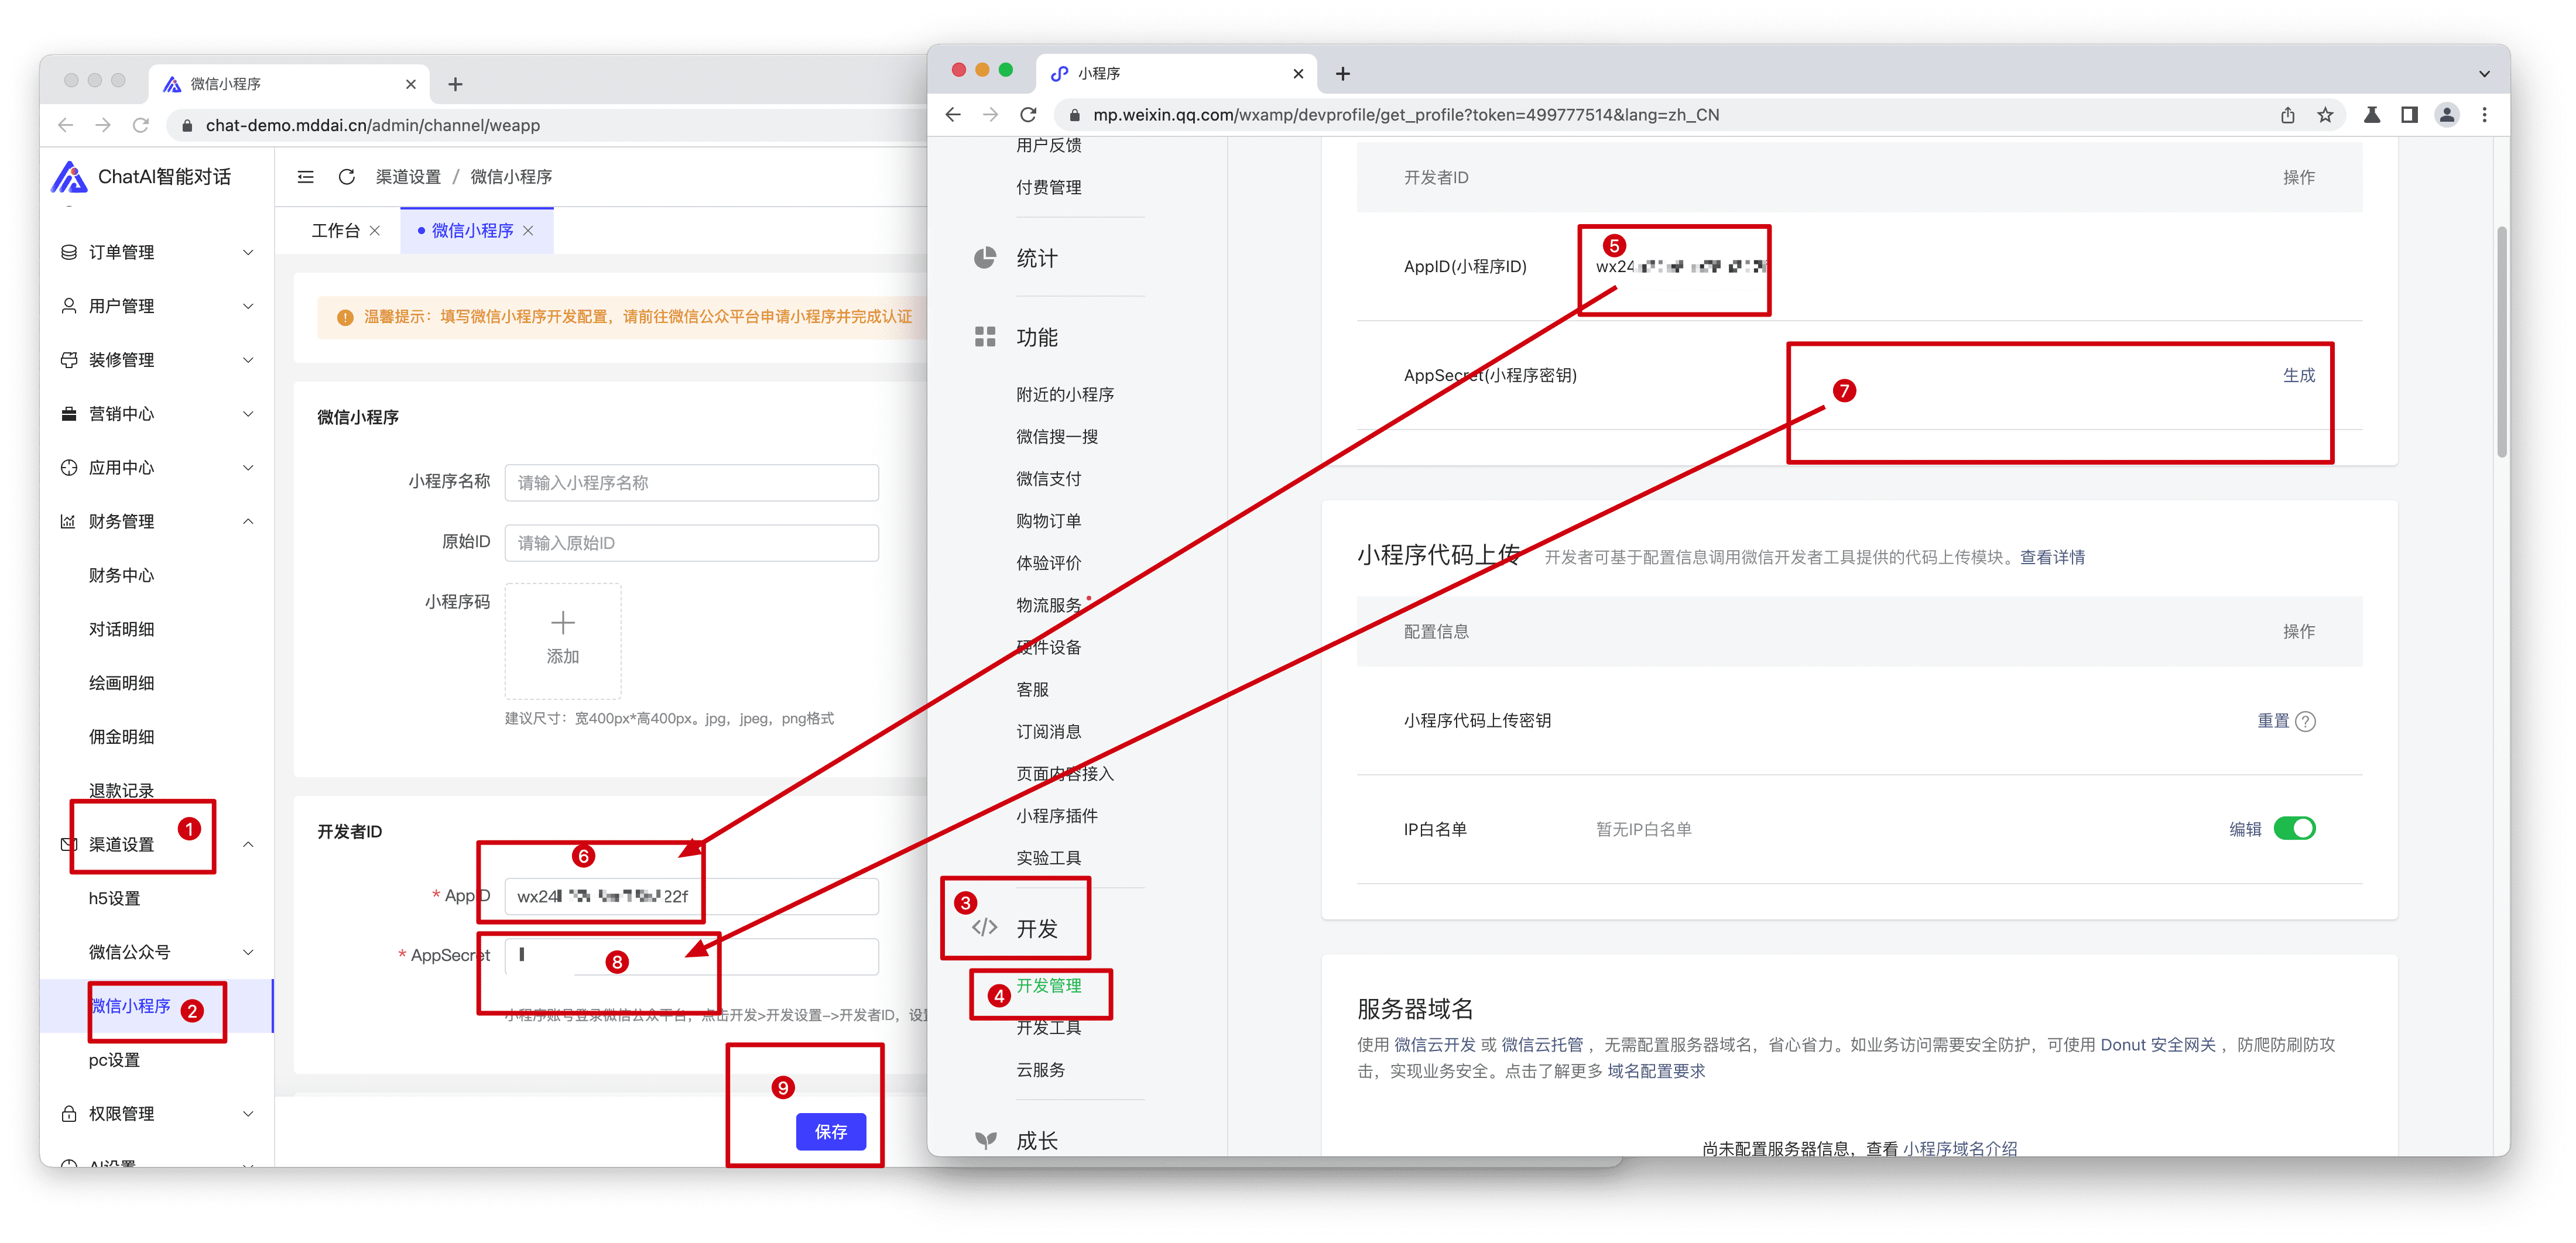Viewport: 2576px width, 1243px height.
Task: Expand the 应用中心 menu chevron
Action: pyautogui.click(x=248, y=468)
